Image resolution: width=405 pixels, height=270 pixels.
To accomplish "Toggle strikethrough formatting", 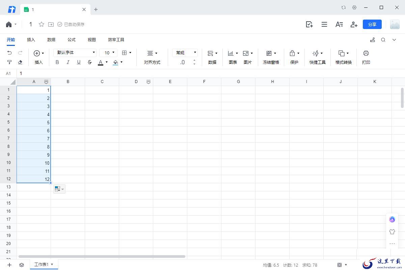I will coord(89,62).
